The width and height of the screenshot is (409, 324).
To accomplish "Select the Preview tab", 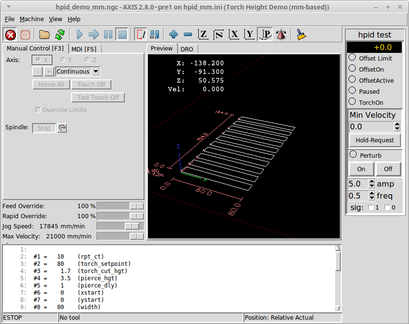I will point(162,49).
